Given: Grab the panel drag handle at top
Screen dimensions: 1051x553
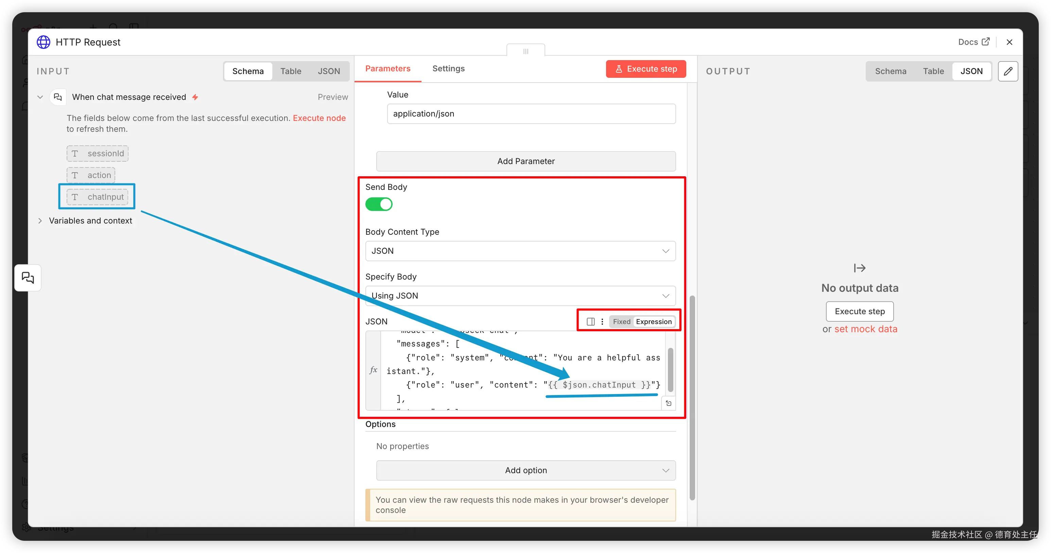Looking at the screenshot, I should pyautogui.click(x=525, y=51).
